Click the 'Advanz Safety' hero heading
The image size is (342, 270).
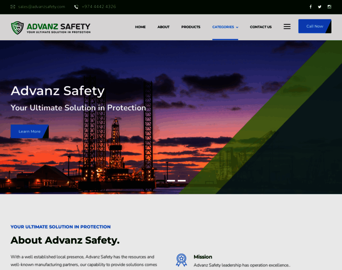[x=58, y=91]
